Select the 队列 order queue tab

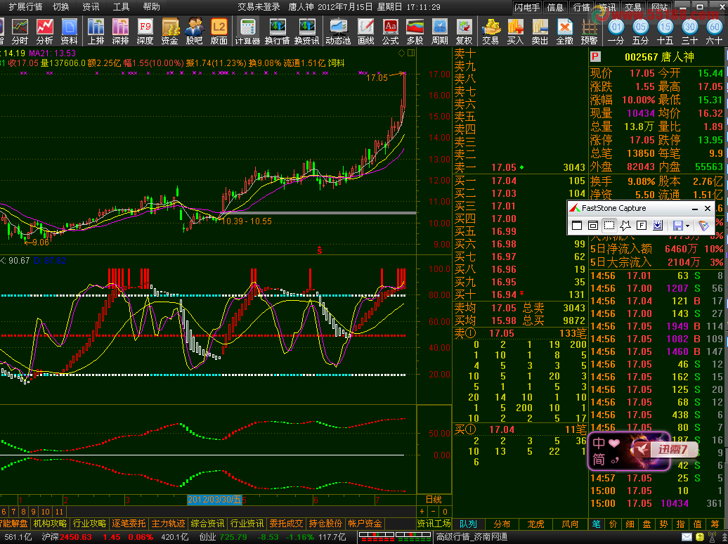tap(469, 524)
